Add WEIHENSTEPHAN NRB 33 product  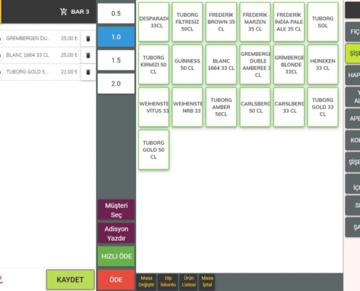coord(188,107)
